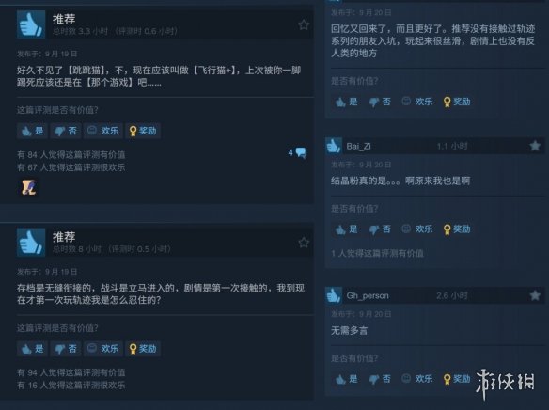Vote 否 on Bai_Zi's review

point(380,229)
